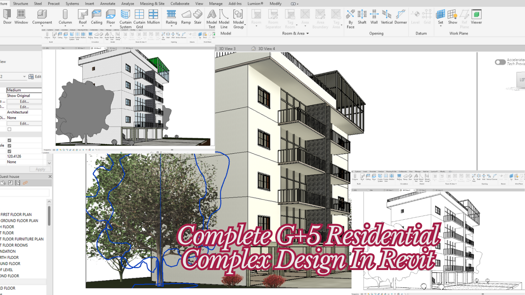Select the Stair tool
Viewport: 525px width, 295px height.
198,17
